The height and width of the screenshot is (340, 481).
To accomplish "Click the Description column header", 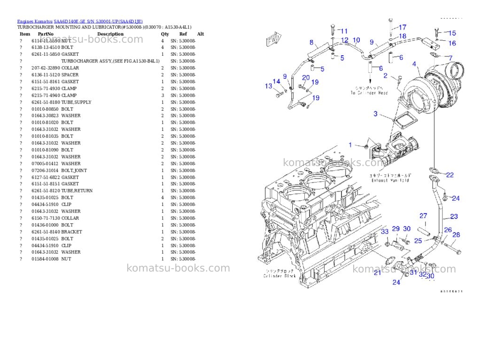I will point(110,34).
